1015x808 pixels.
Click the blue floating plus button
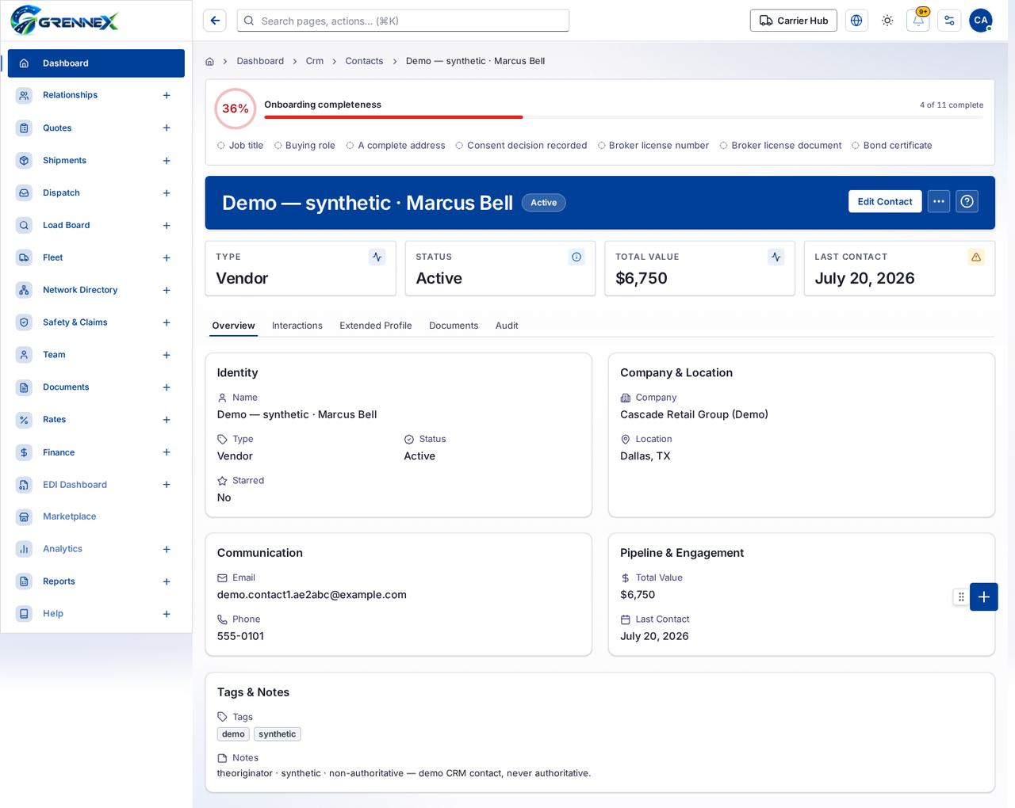(x=984, y=596)
